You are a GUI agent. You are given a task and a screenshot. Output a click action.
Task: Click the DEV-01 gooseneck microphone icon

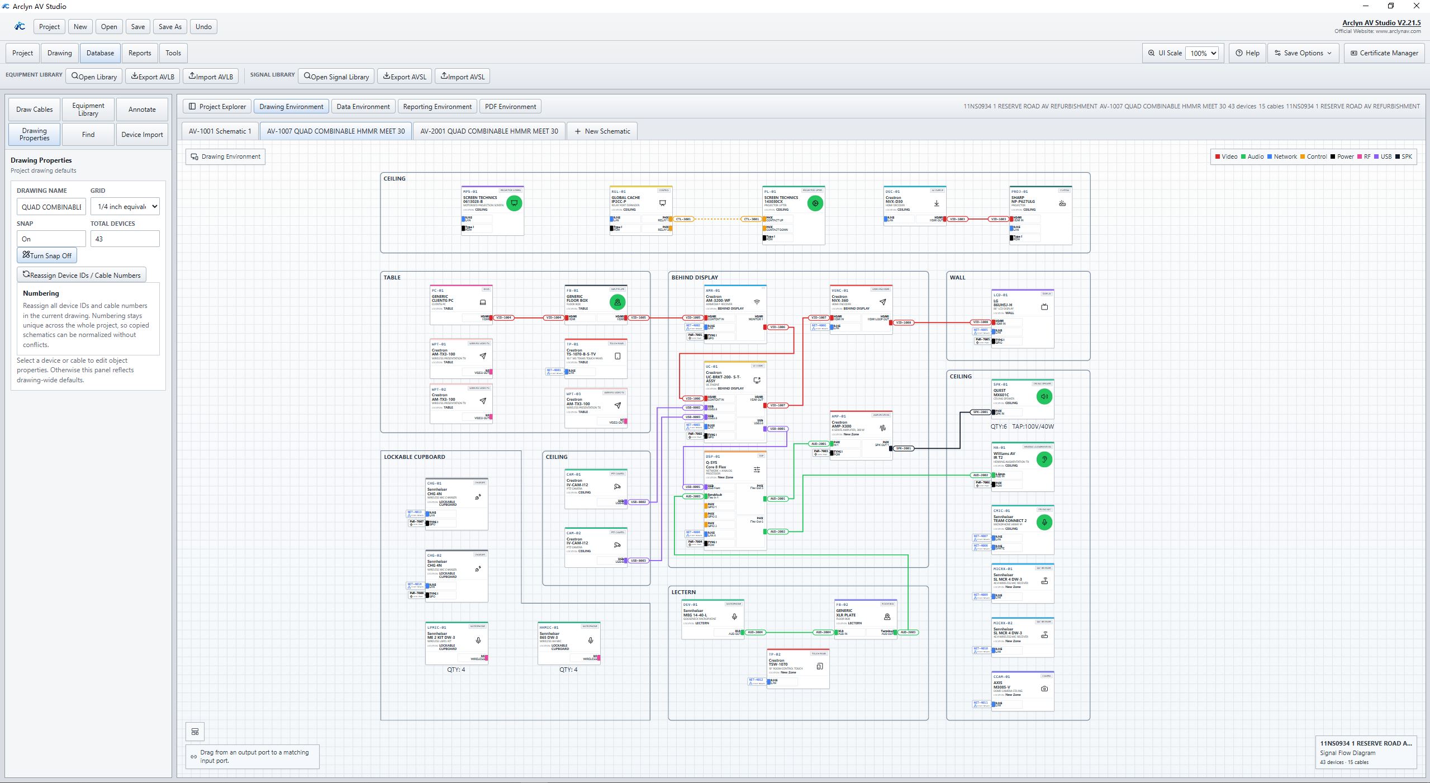pyautogui.click(x=734, y=616)
